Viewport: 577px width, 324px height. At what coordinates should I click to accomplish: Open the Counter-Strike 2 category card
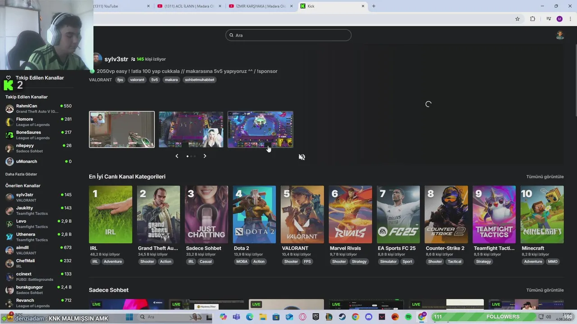446,215
